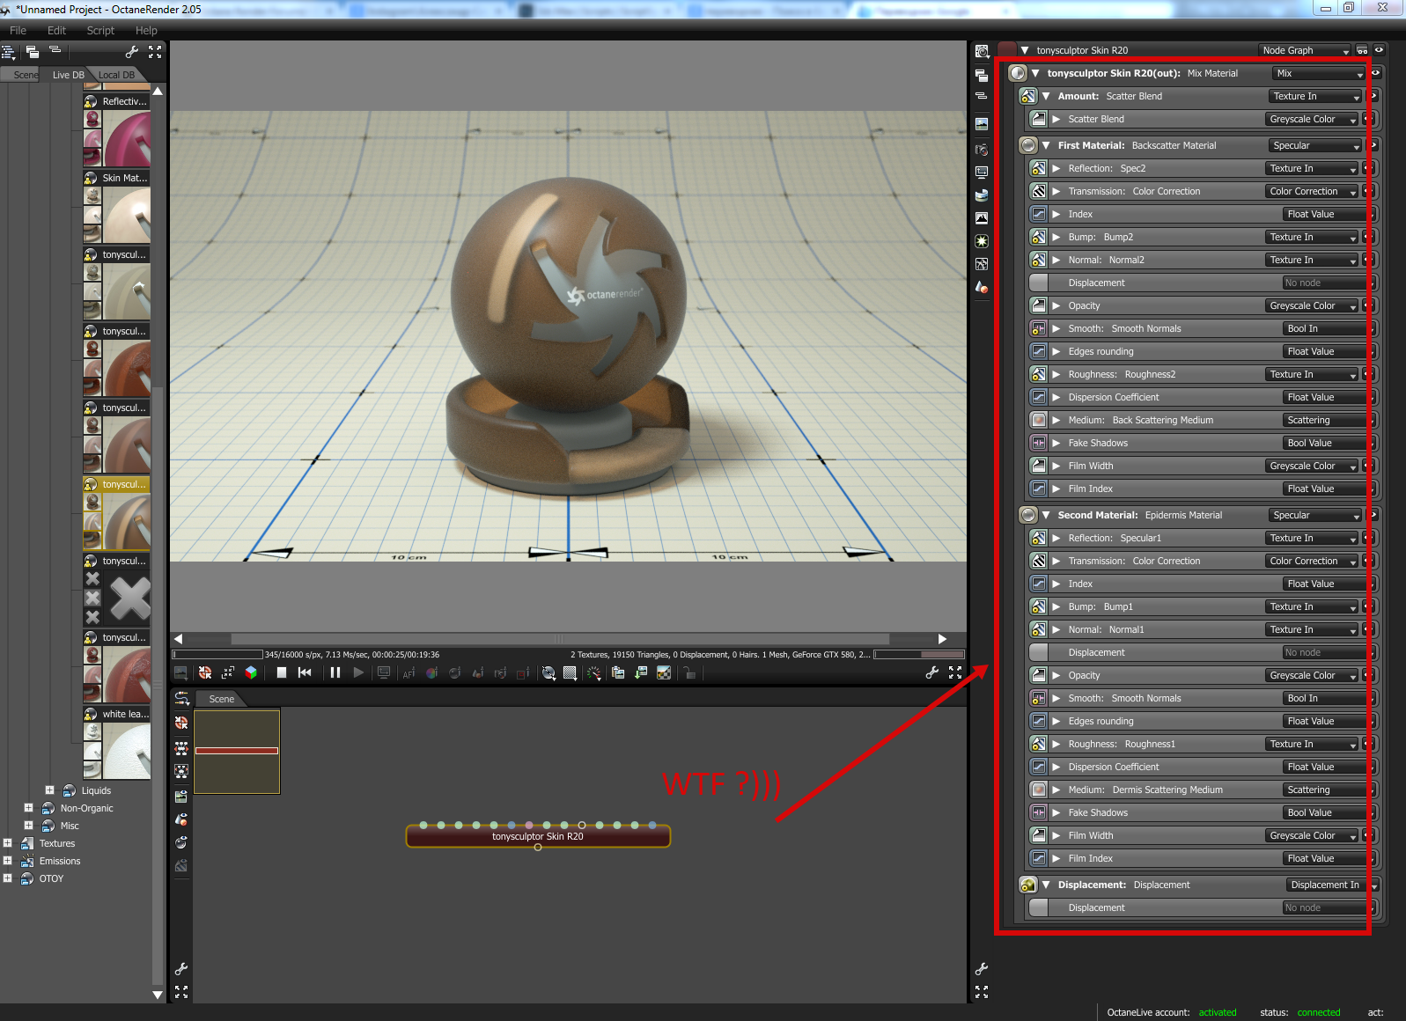
Task: Open the Mix material type dropdown
Action: [x=1320, y=73]
